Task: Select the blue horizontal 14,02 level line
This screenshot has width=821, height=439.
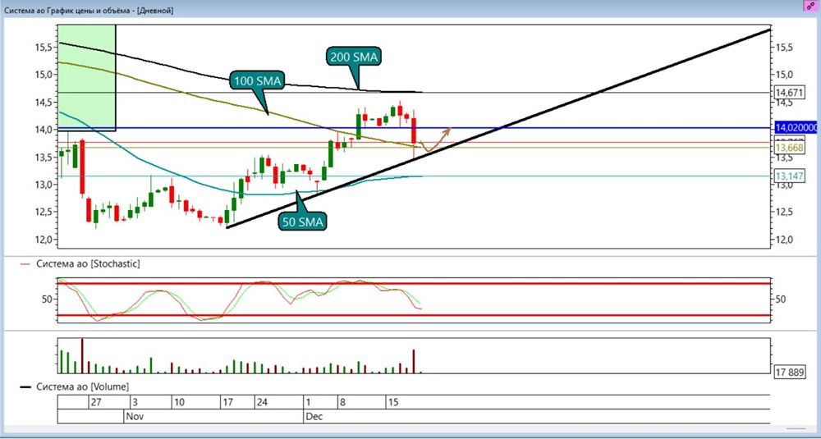Action: pos(414,128)
